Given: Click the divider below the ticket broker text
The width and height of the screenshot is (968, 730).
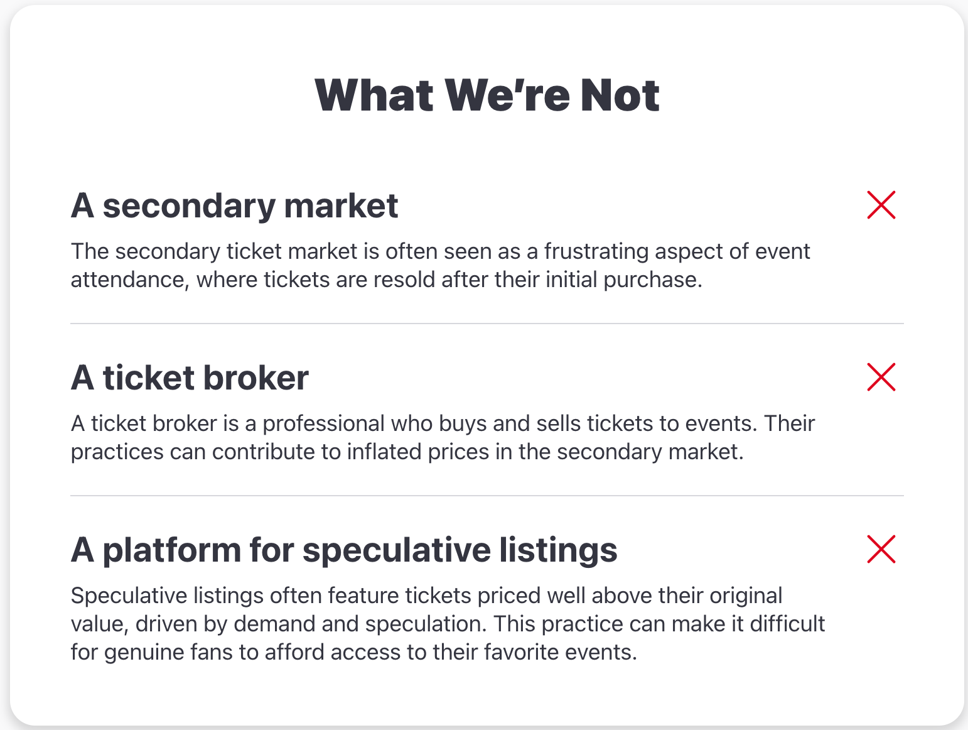Looking at the screenshot, I should [487, 496].
